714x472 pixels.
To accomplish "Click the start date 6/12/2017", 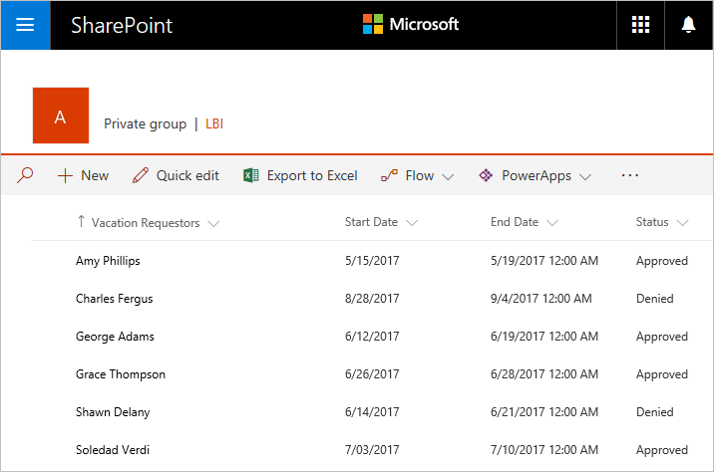I will [372, 336].
